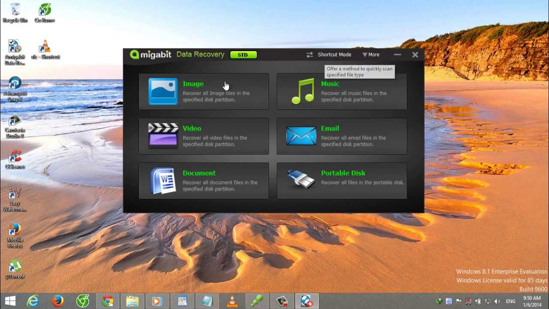Click the Data Recovery title text

click(x=200, y=55)
